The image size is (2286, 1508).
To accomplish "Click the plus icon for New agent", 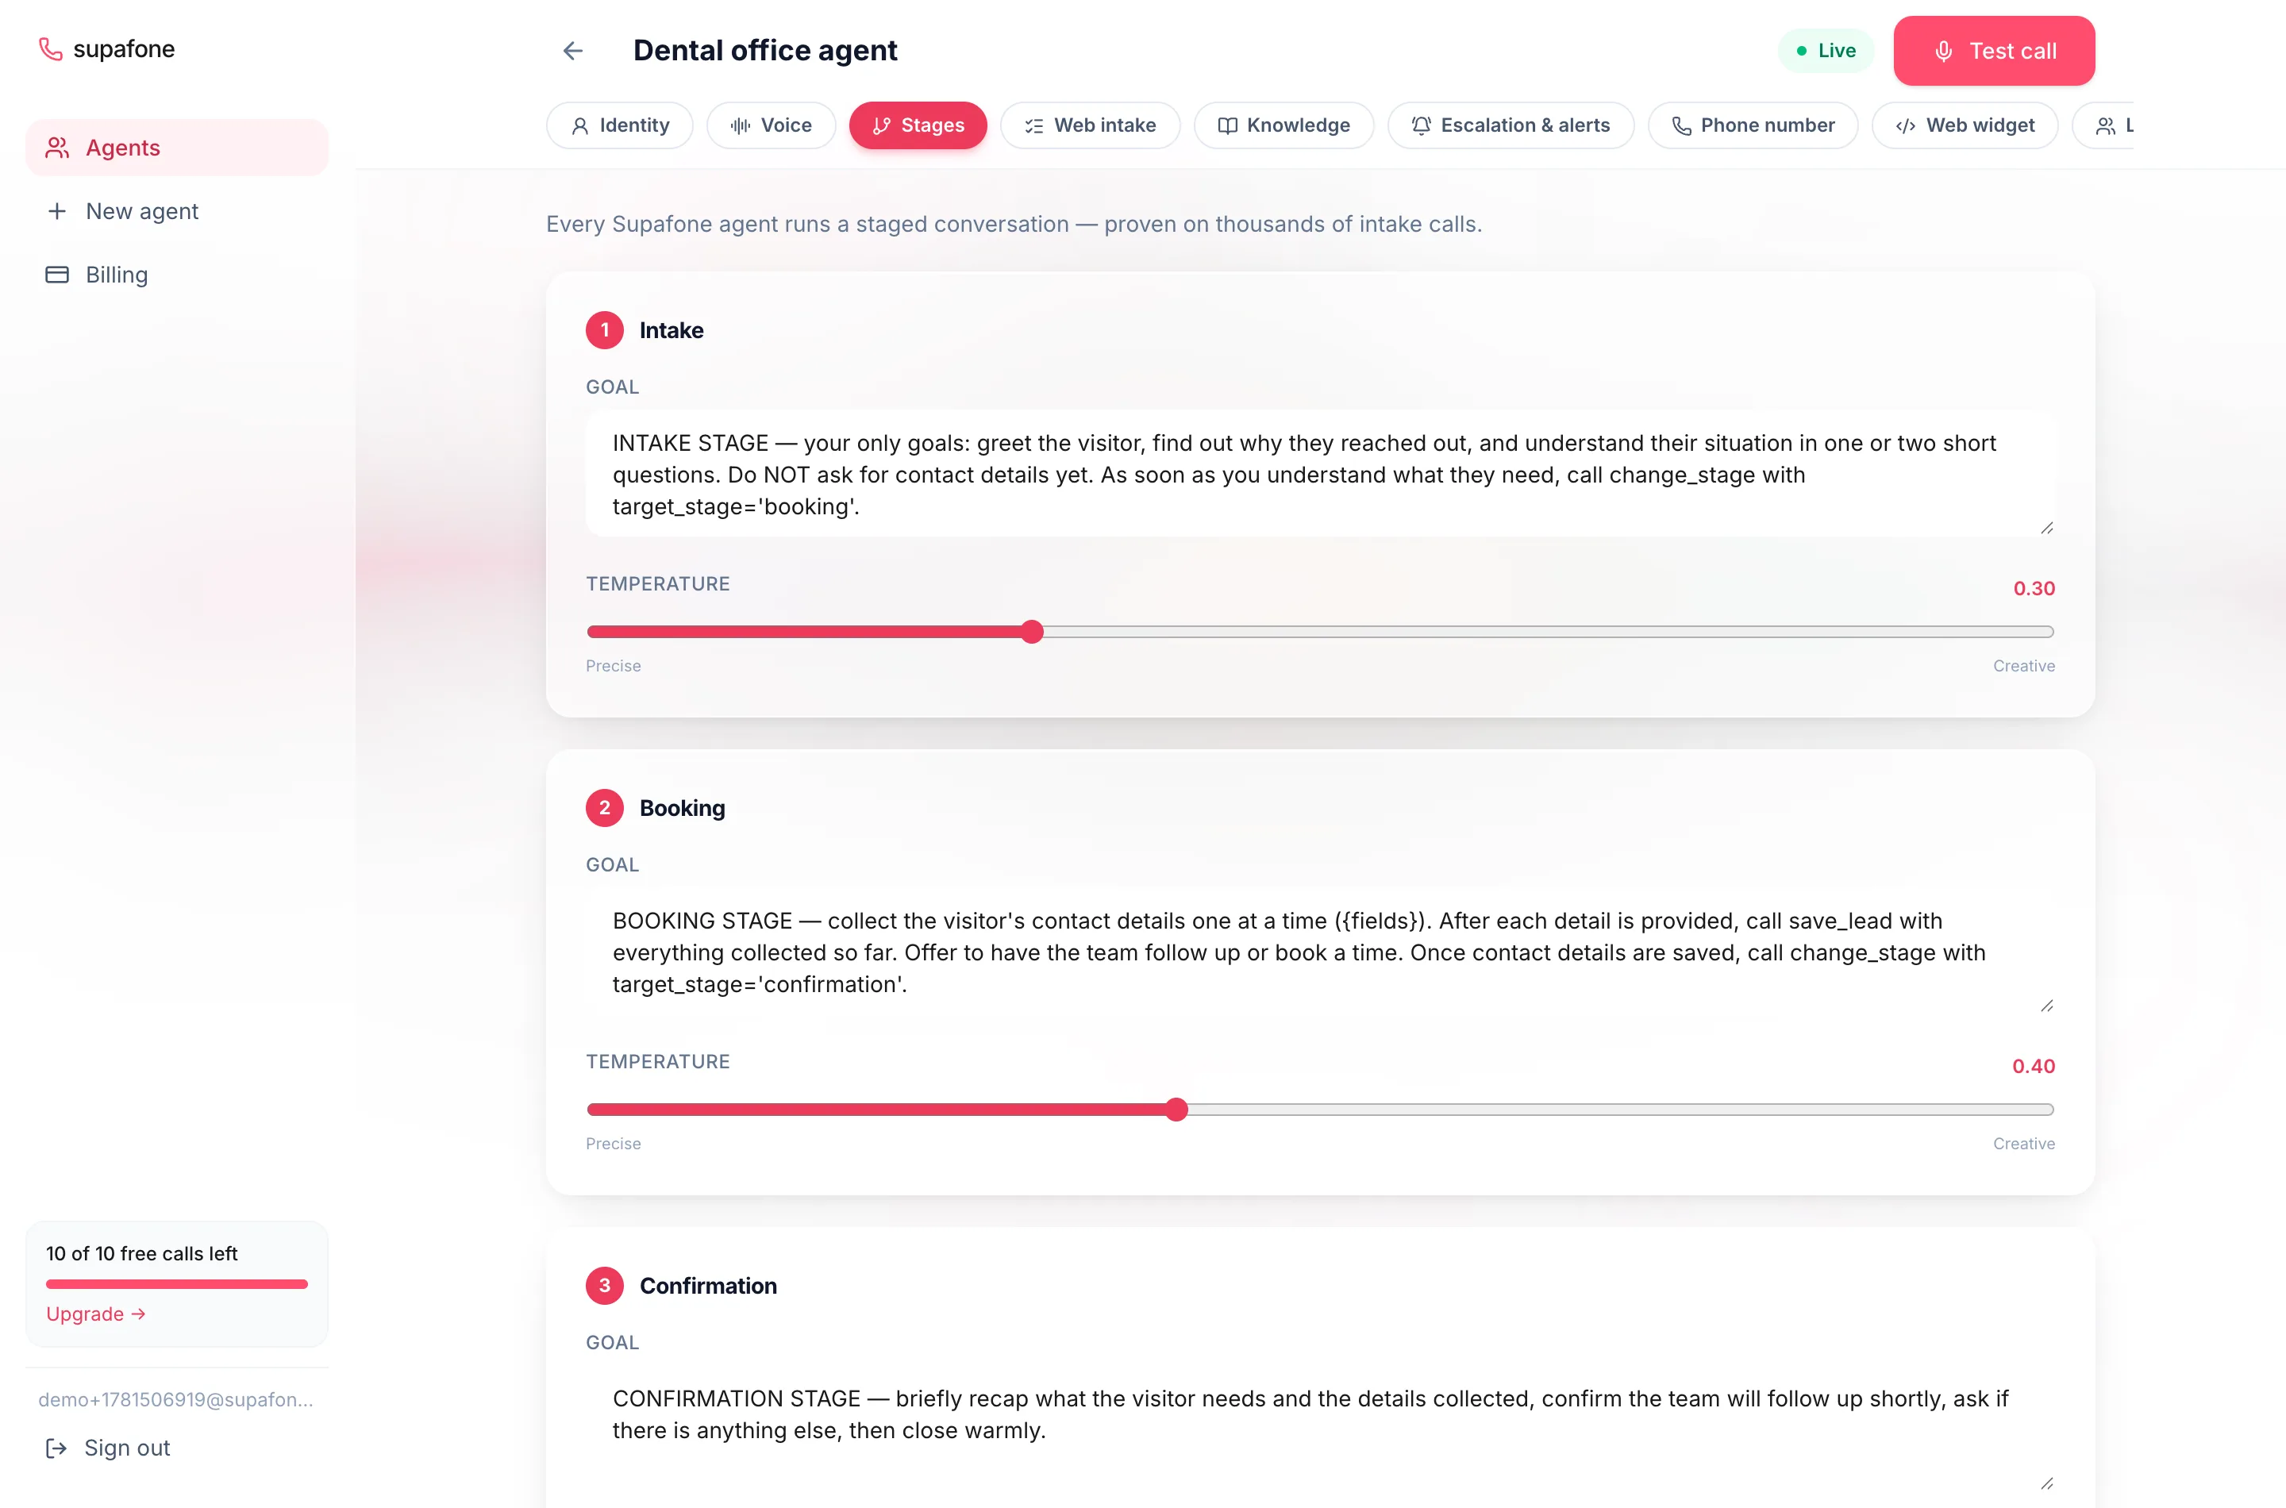I will click(56, 210).
